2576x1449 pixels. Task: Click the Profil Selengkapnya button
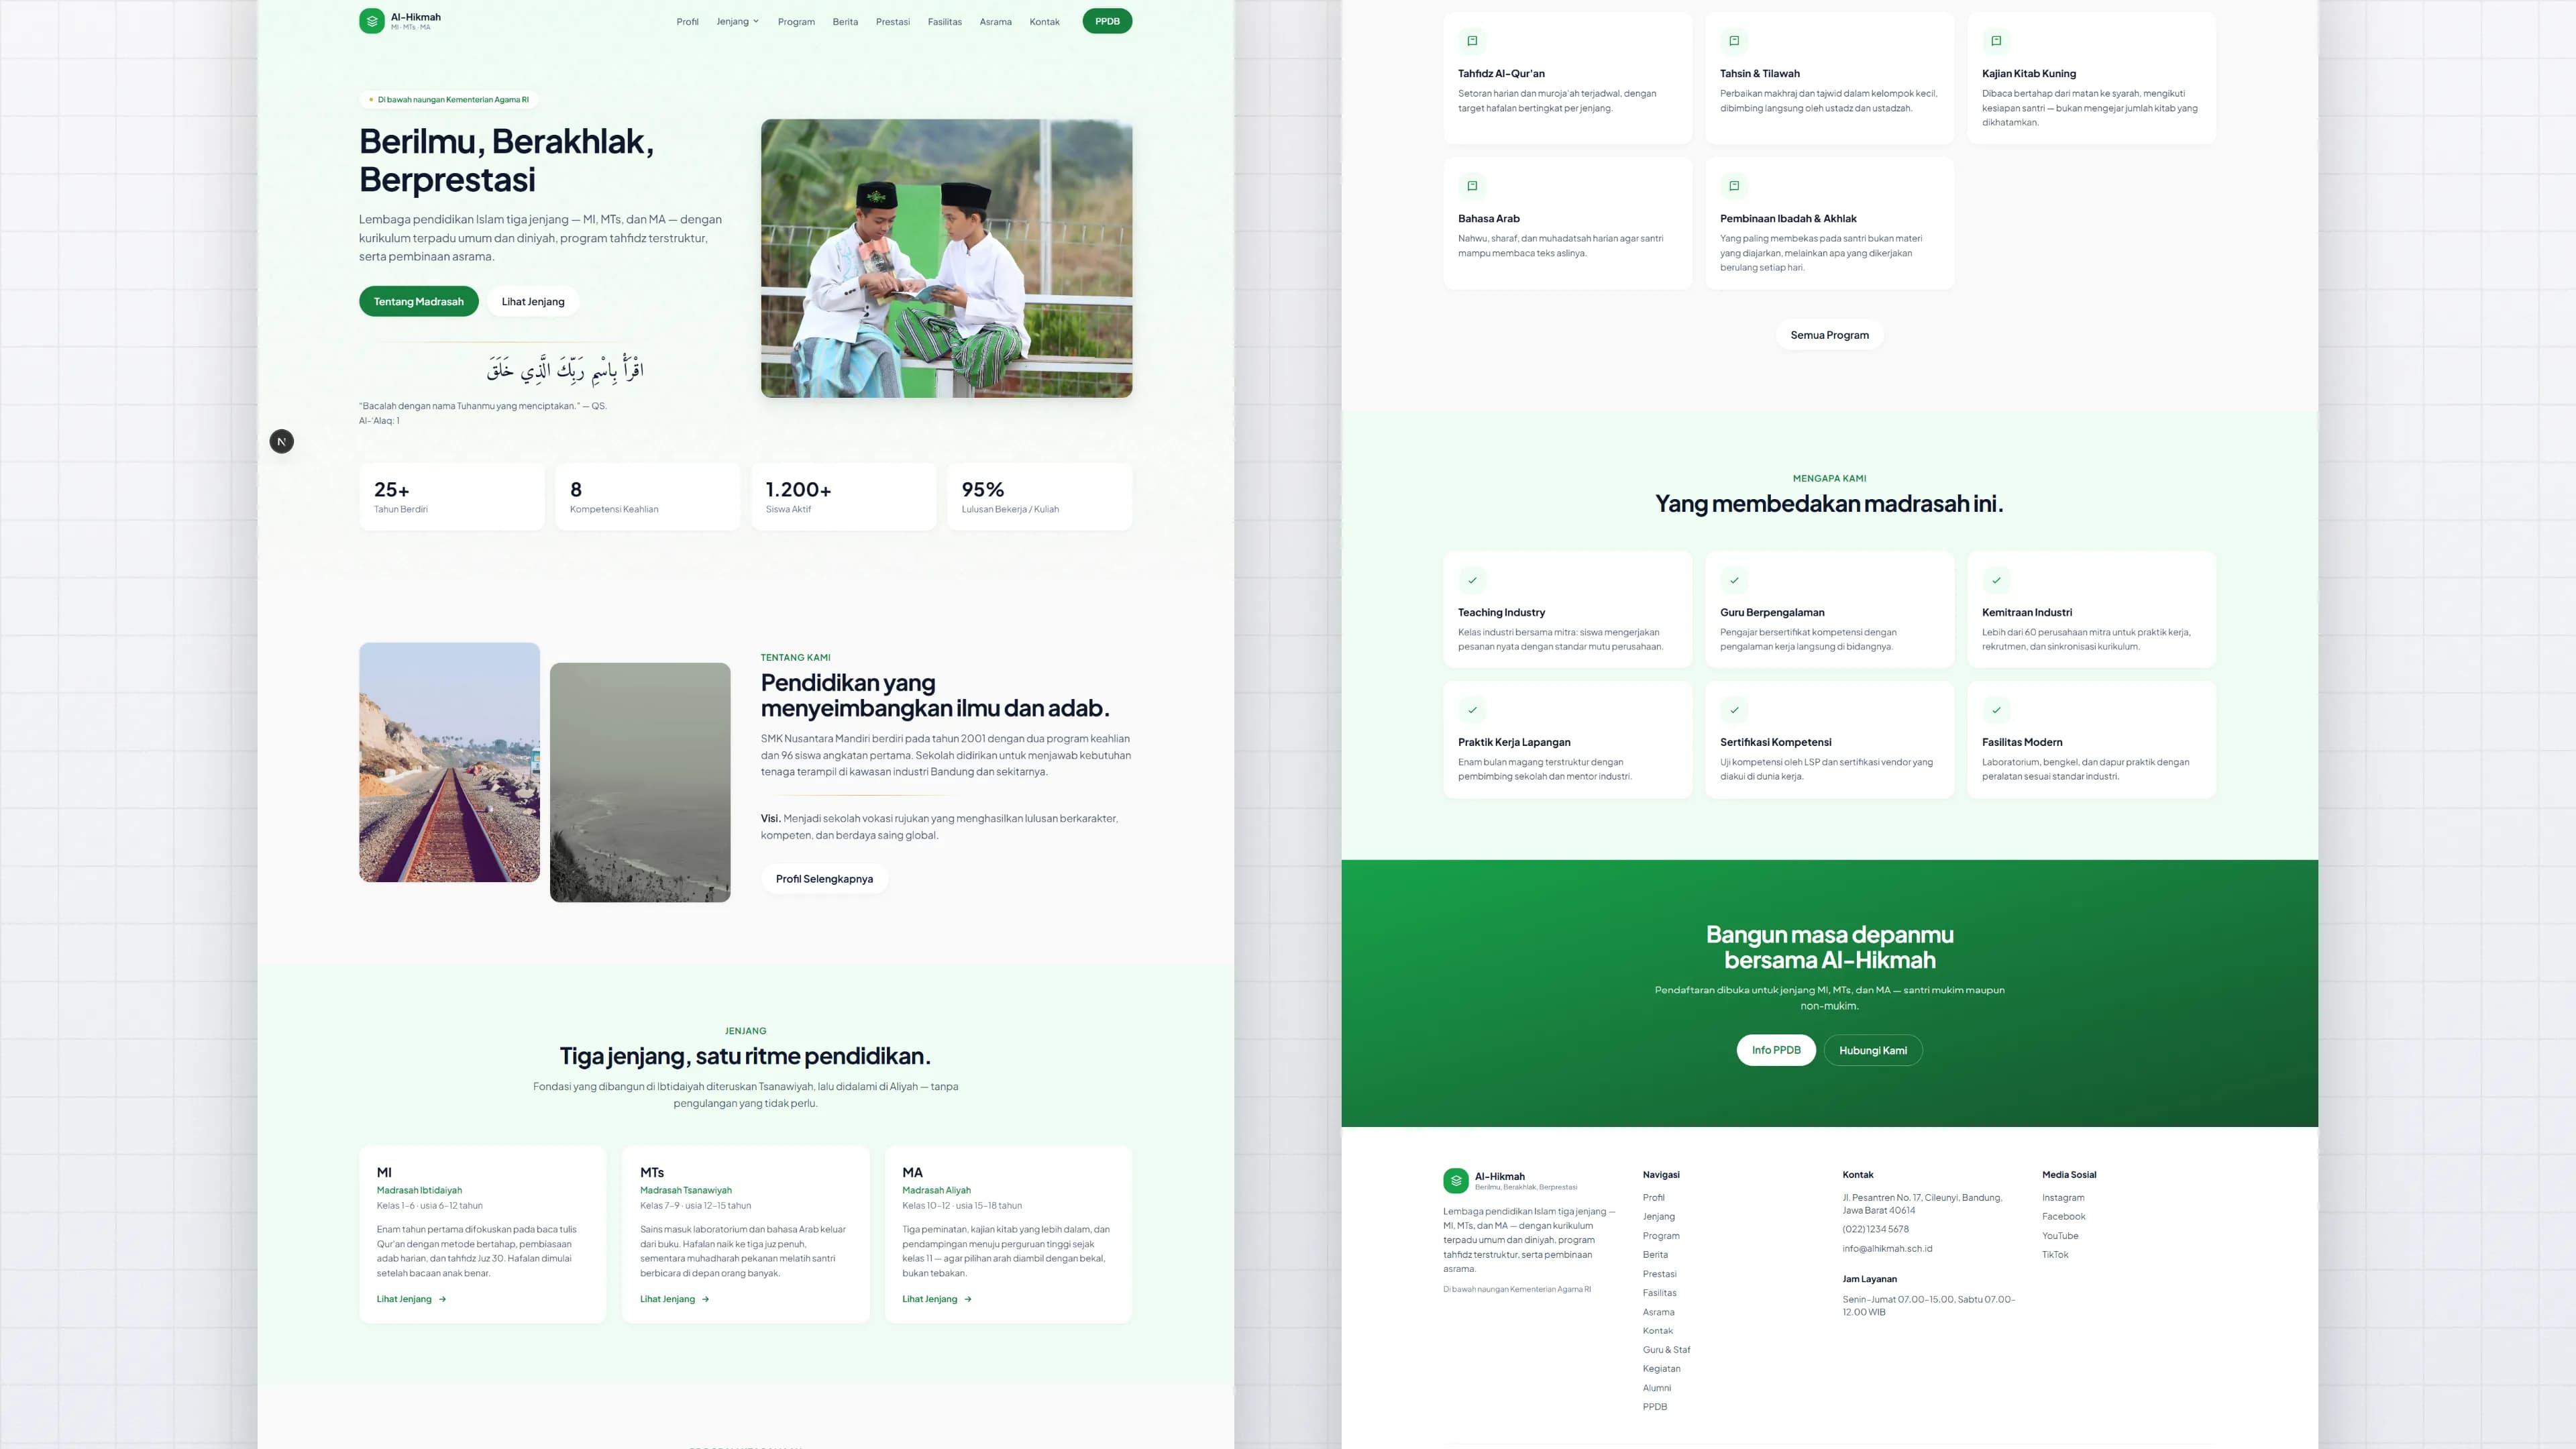point(824,879)
